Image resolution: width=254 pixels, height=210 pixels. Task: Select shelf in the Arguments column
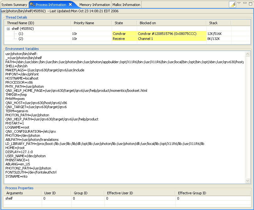pos(9,198)
